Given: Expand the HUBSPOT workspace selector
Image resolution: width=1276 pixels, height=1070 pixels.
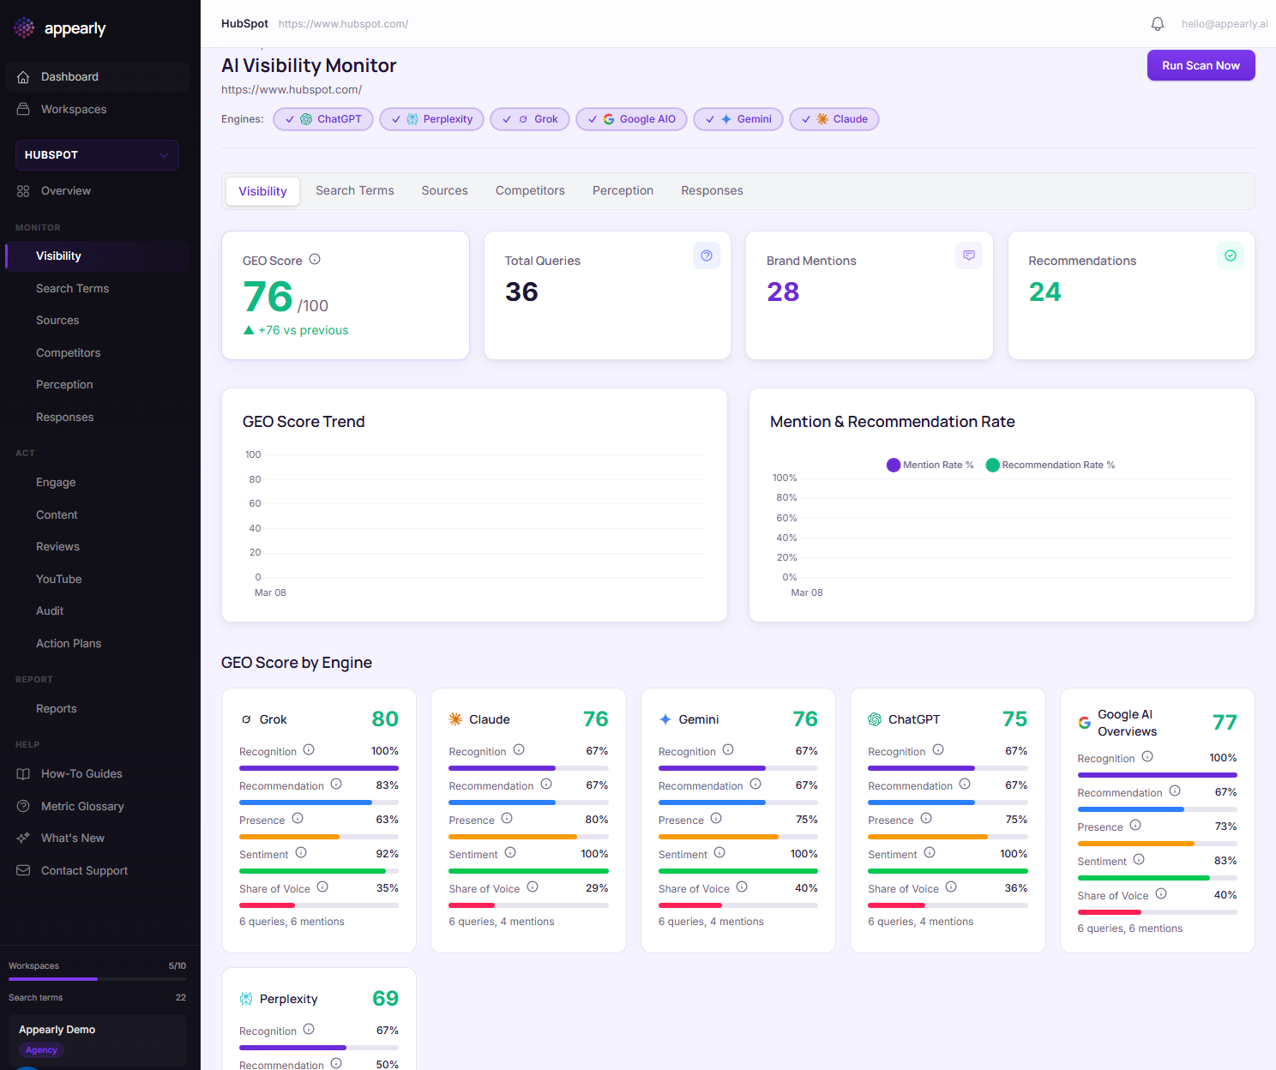Looking at the screenshot, I should tap(96, 155).
